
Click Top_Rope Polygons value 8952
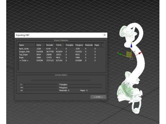coord(77,55)
